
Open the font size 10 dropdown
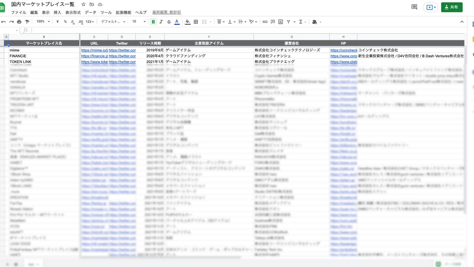tap(139, 22)
